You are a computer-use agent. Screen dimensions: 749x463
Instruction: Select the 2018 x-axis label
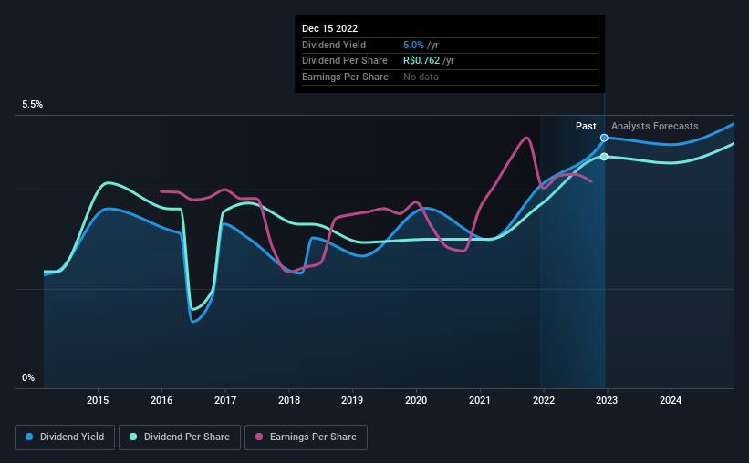[x=289, y=400]
